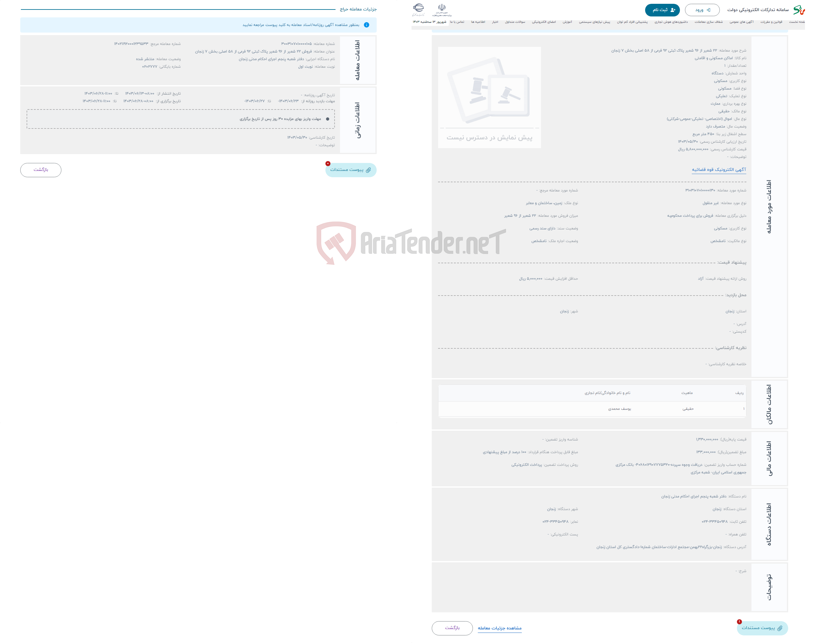Click the info/alert icon near announcement
The width and height of the screenshot is (823, 643).
pos(367,25)
